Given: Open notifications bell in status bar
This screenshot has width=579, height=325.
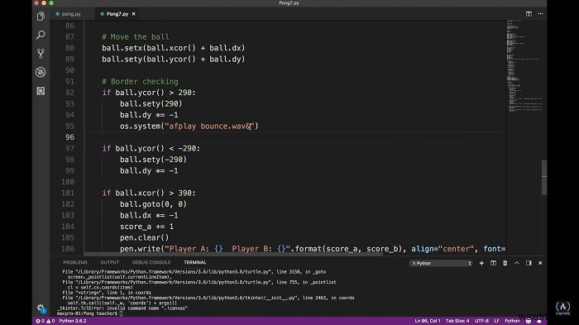Looking at the screenshot, I should (x=539, y=321).
